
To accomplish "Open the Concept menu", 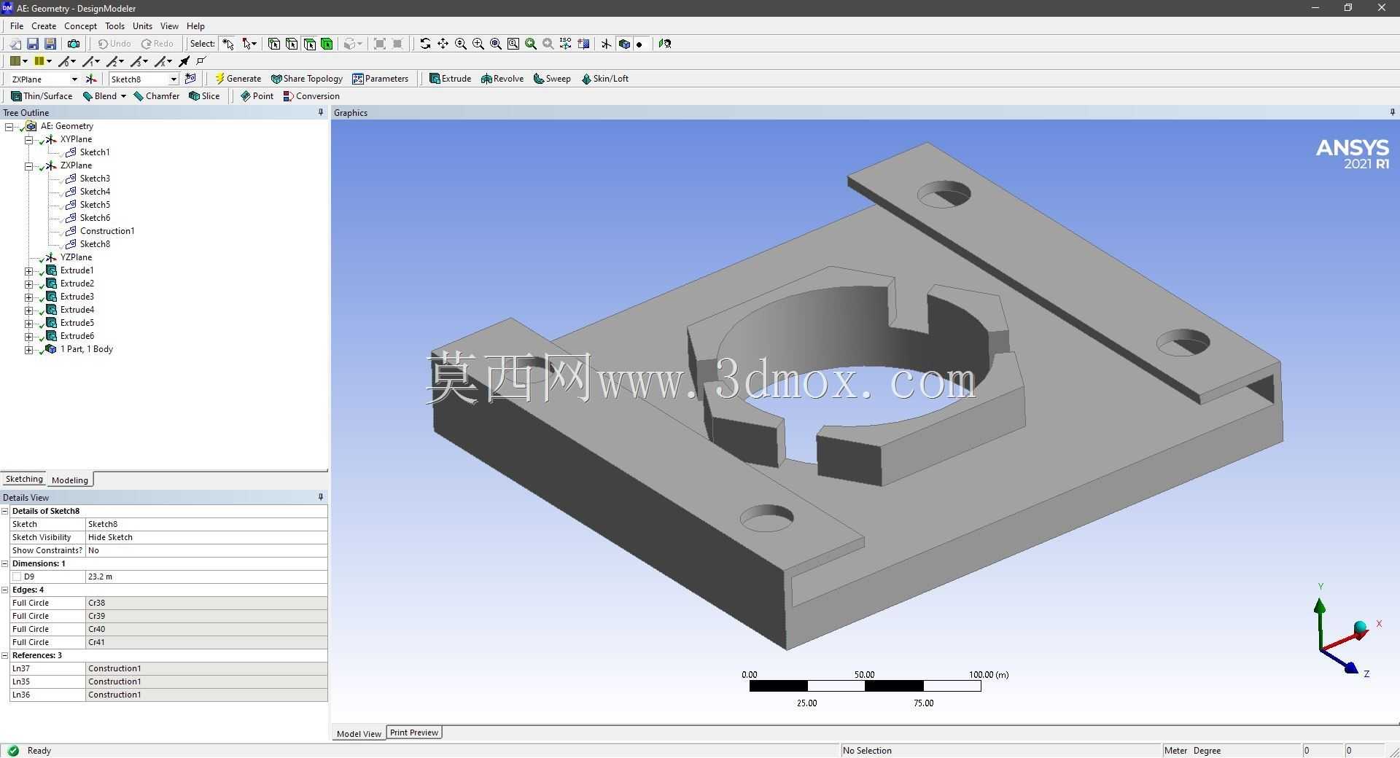I will [80, 26].
